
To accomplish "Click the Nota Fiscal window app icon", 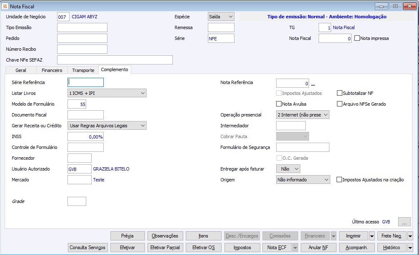I will pyautogui.click(x=5, y=6).
